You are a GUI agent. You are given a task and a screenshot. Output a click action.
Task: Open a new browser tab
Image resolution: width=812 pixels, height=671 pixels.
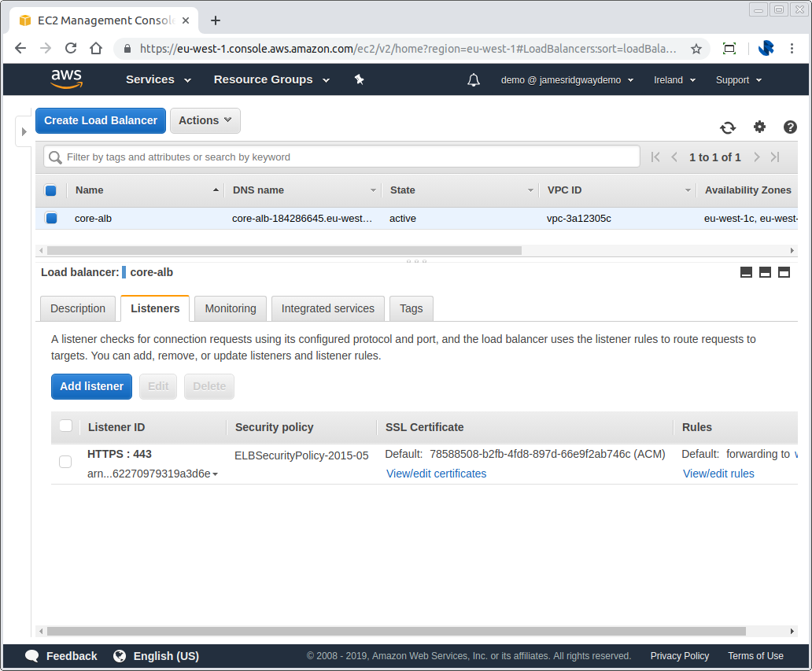216,20
